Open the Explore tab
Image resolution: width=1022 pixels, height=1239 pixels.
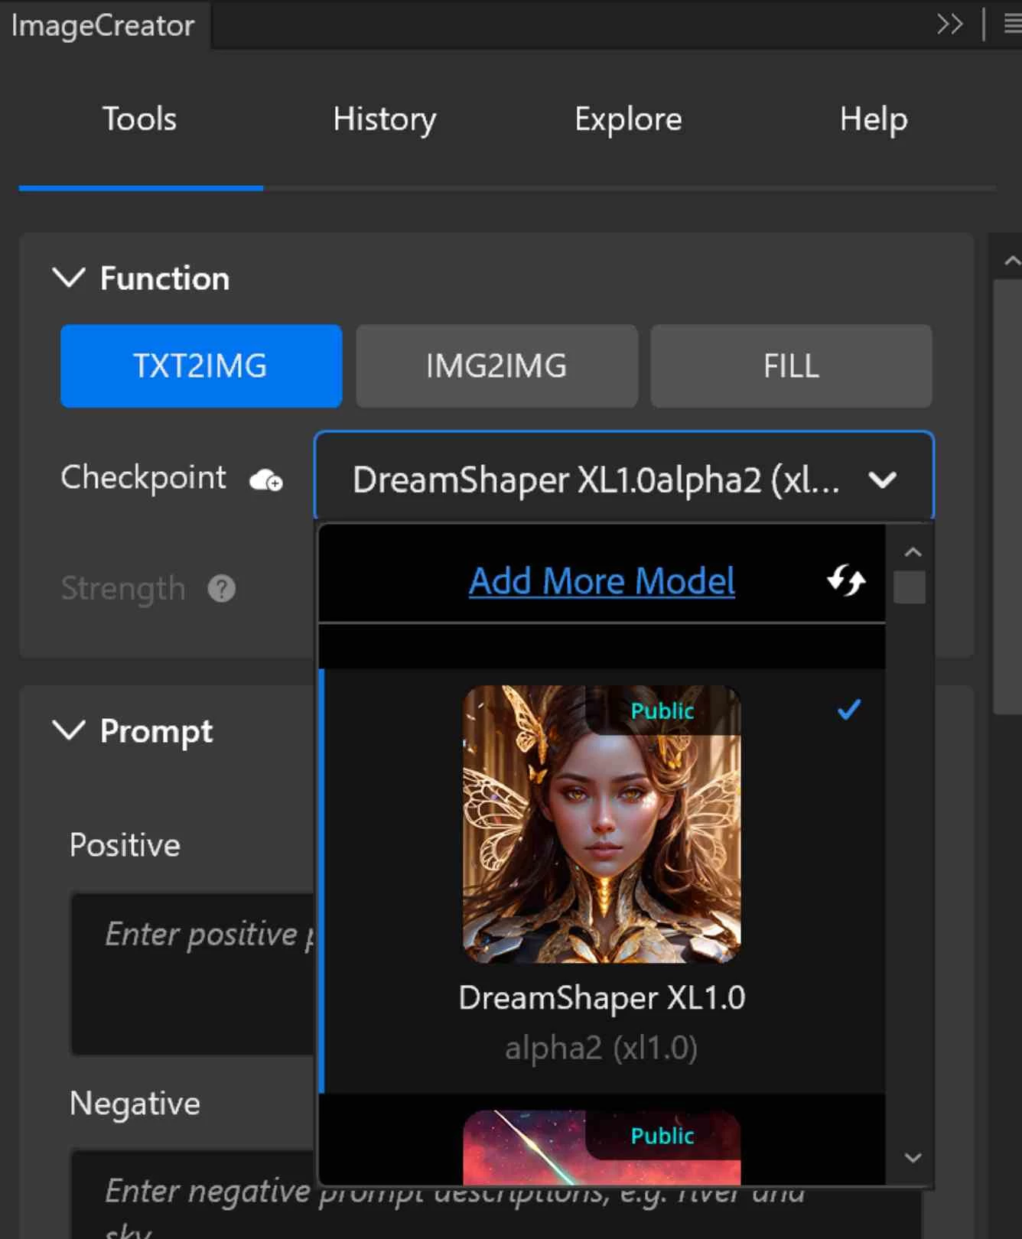628,119
